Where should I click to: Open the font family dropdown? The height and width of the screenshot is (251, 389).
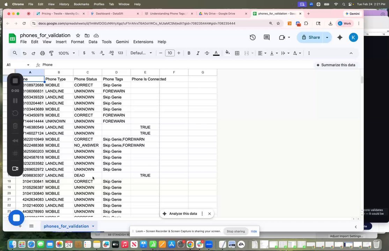pos(141,53)
